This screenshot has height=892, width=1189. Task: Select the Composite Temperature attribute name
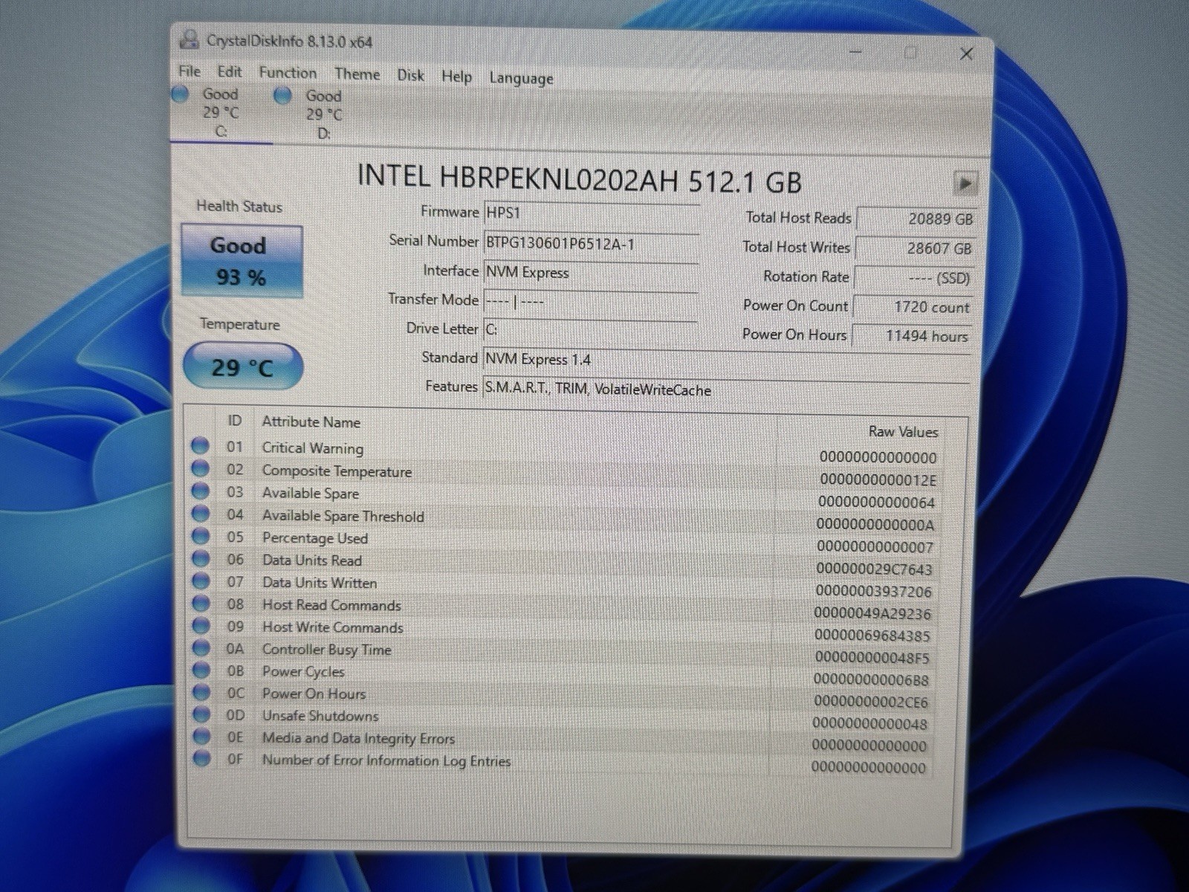(x=337, y=471)
